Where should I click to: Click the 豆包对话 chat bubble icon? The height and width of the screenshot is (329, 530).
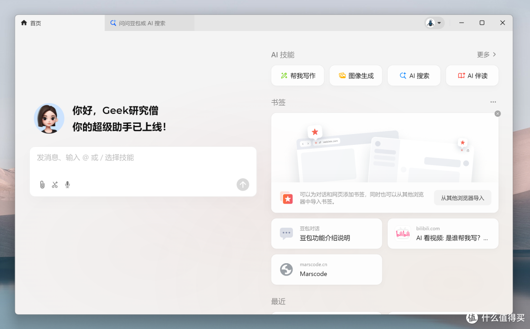point(286,233)
